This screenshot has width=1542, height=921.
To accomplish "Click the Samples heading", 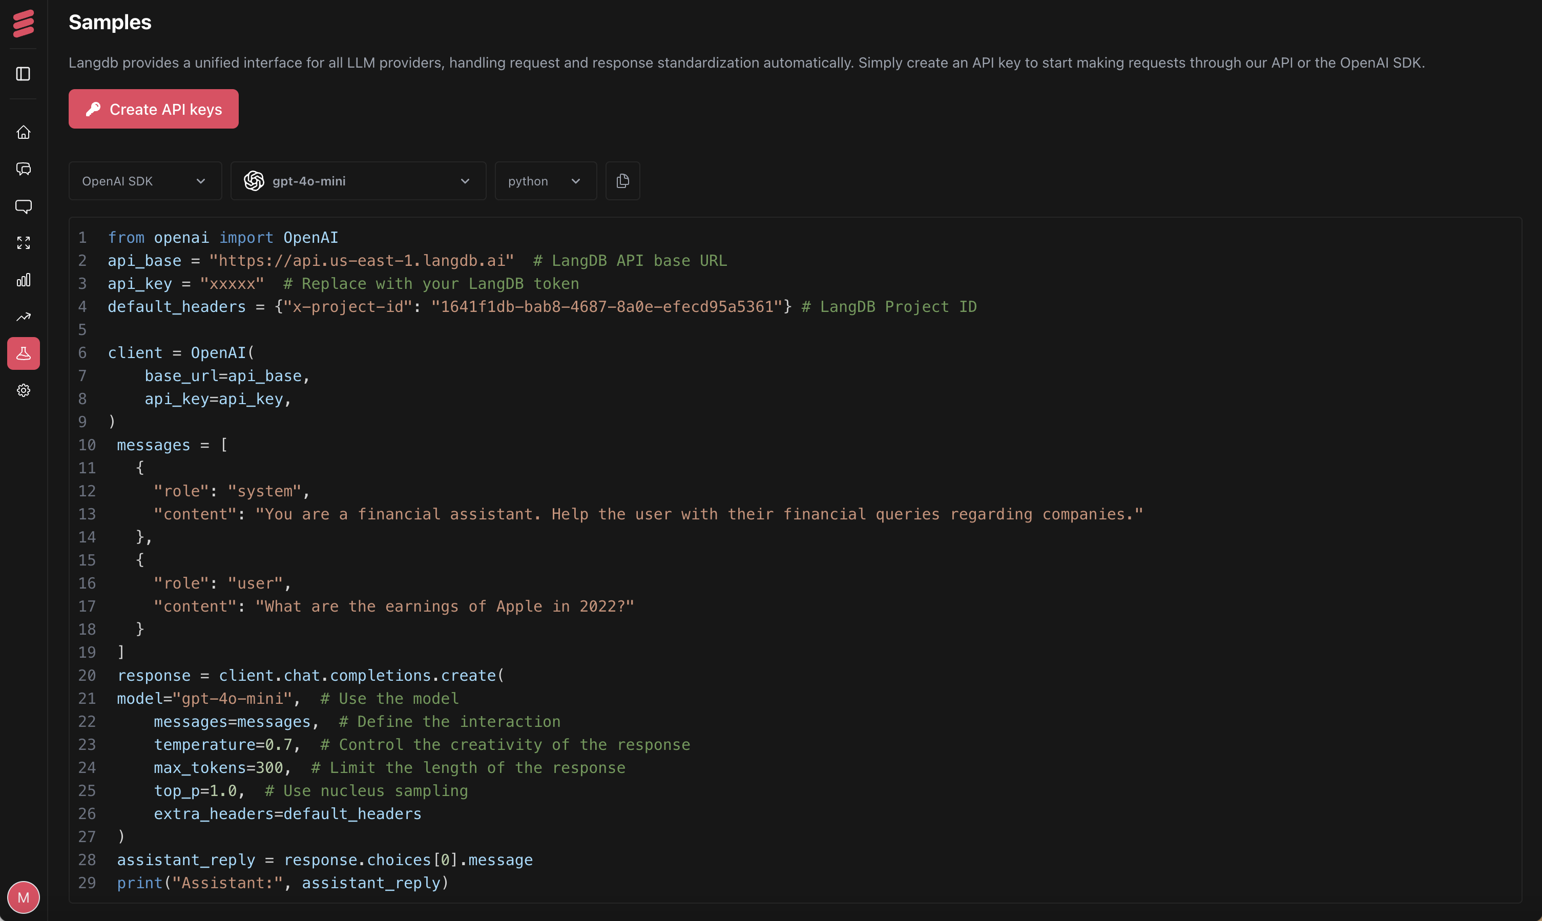I will 110,23.
